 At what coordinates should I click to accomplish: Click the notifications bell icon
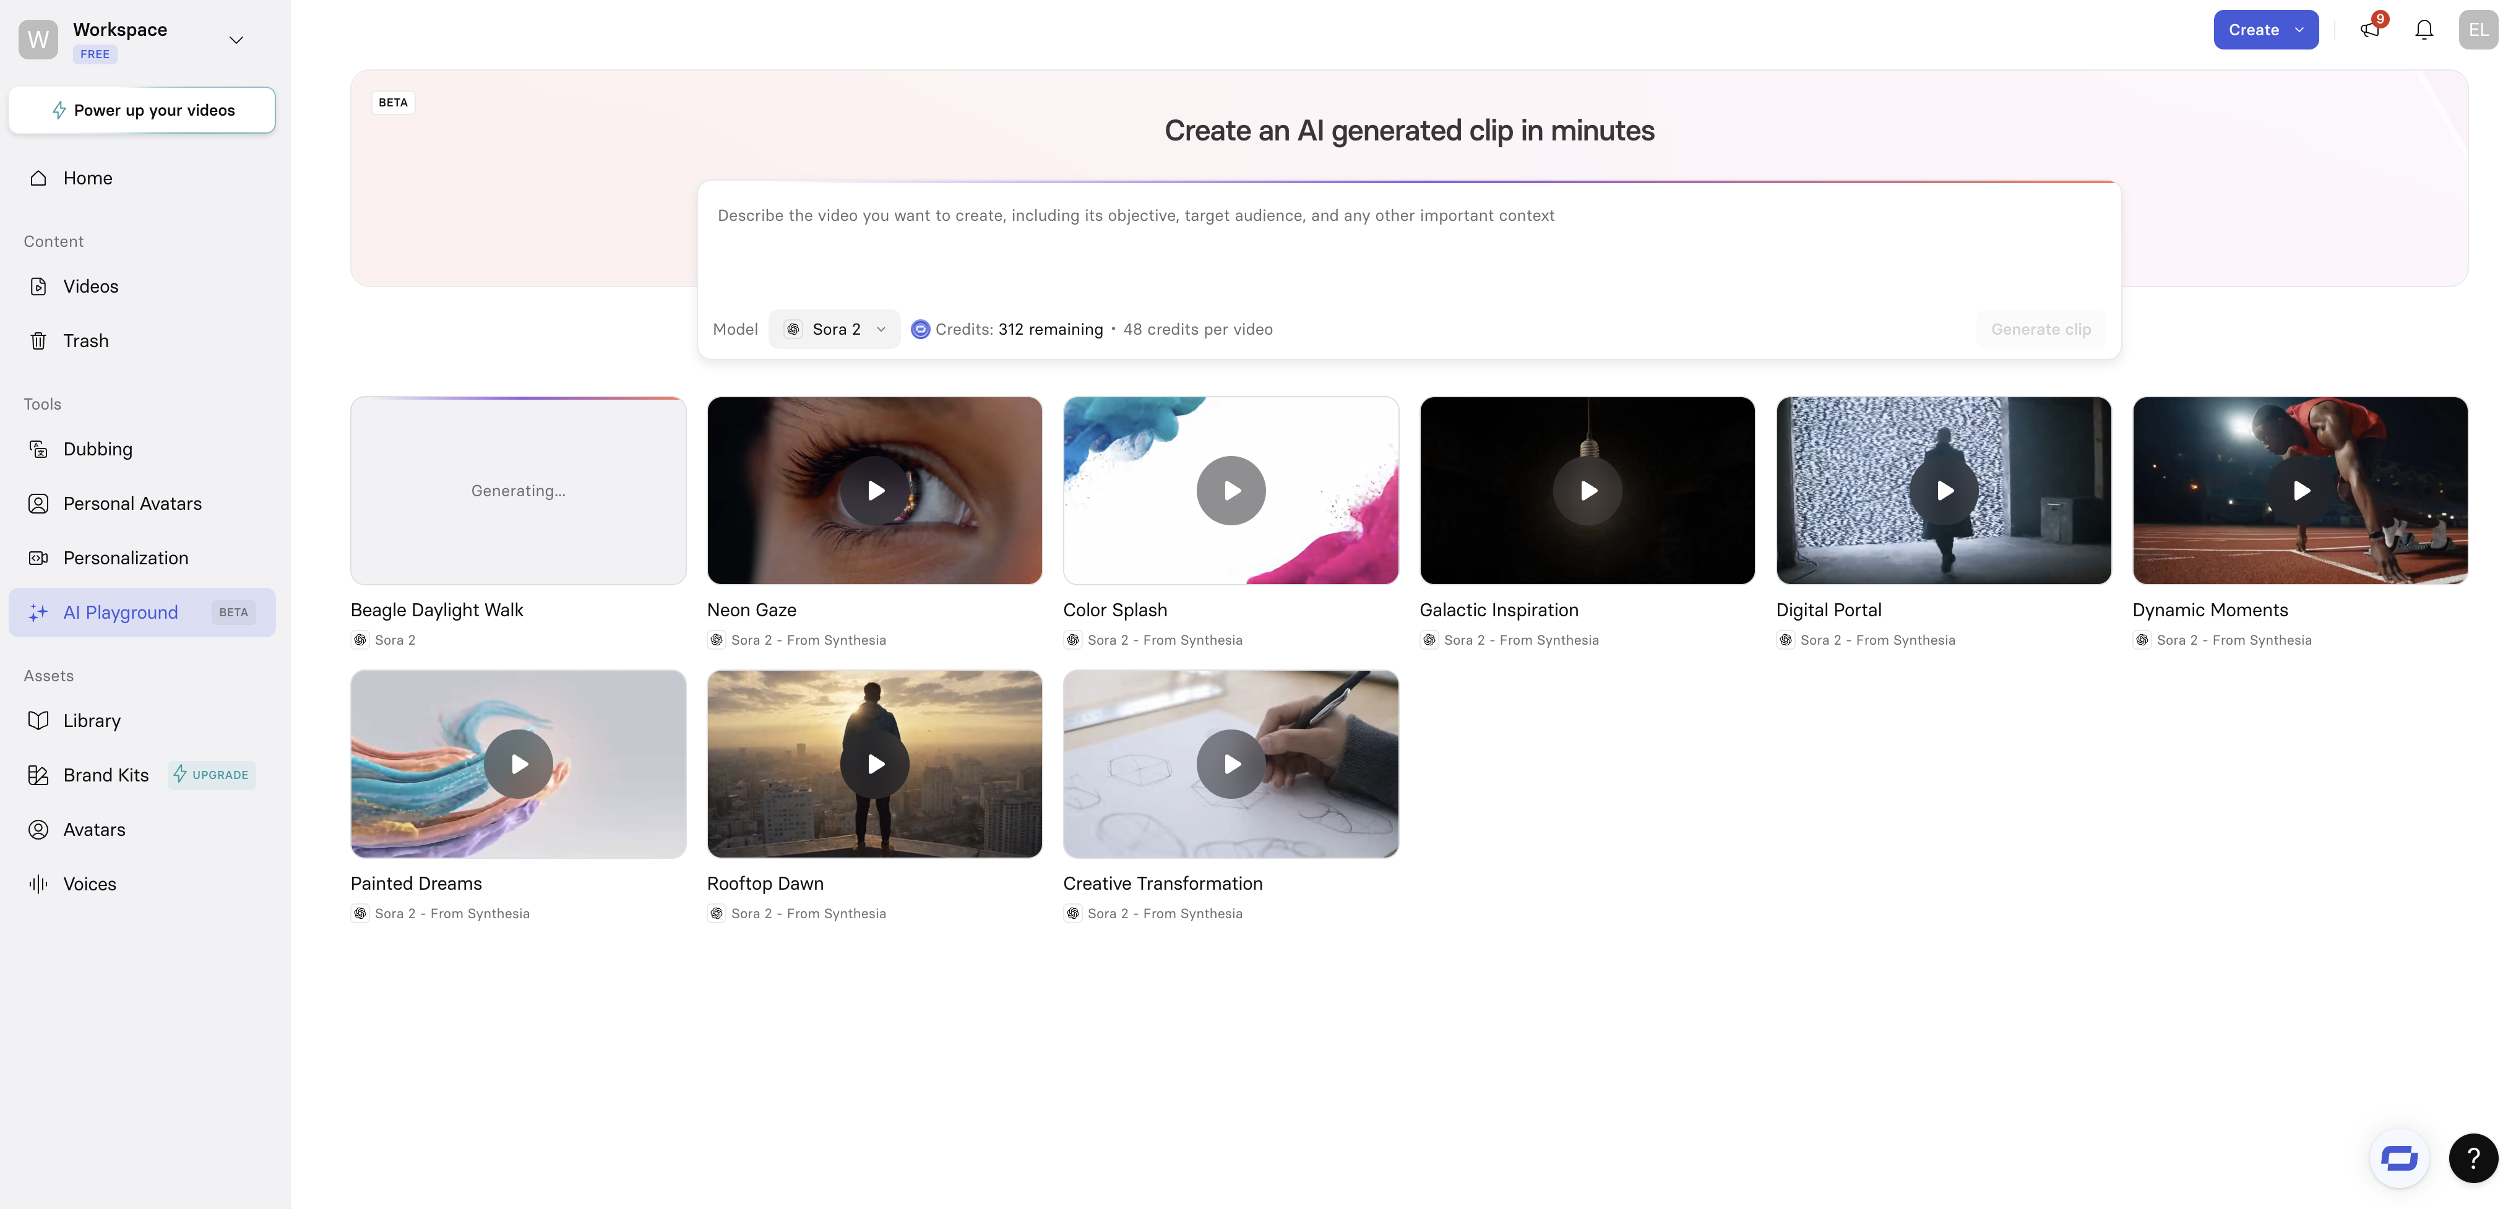pos(2423,30)
